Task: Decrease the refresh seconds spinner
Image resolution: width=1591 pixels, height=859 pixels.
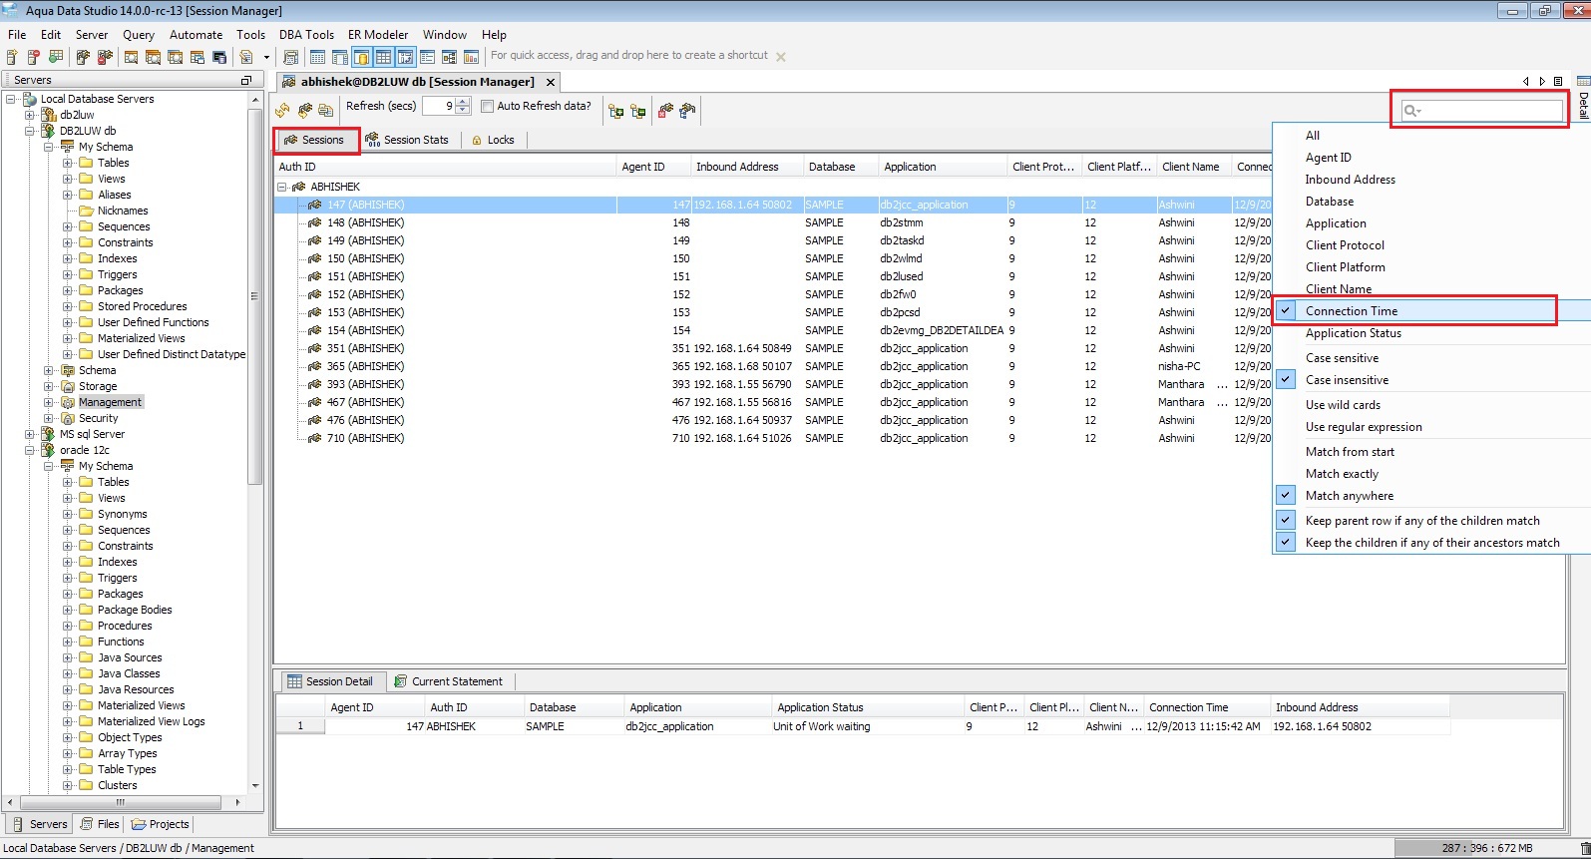Action: pyautogui.click(x=462, y=110)
